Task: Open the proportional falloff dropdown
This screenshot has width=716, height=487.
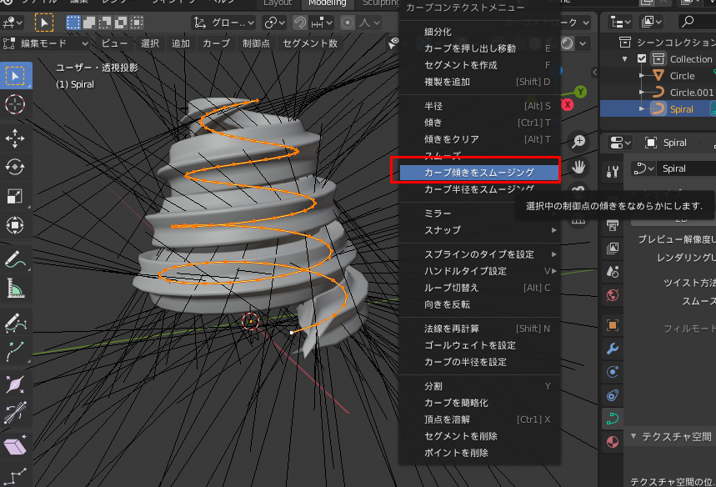Action: 369,23
